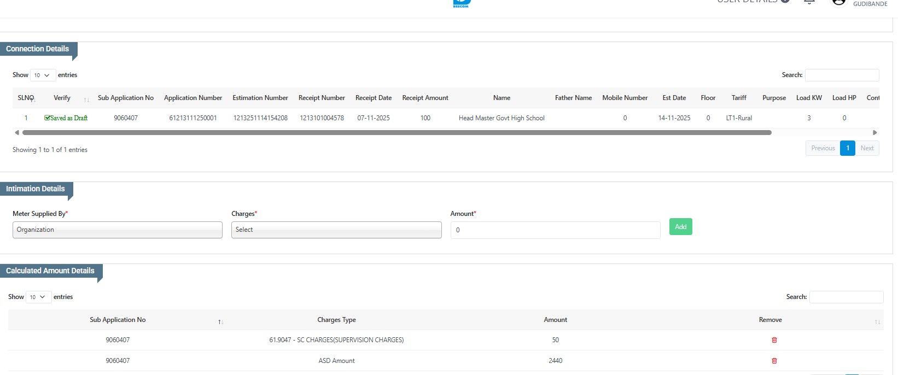Screen dimensions: 898x375
Task: Click the user profile avatar icon
Action: 838,2
